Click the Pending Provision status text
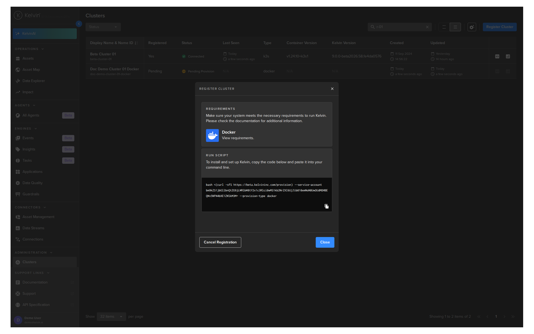Viewport: 534px width, 334px height. tap(201, 72)
